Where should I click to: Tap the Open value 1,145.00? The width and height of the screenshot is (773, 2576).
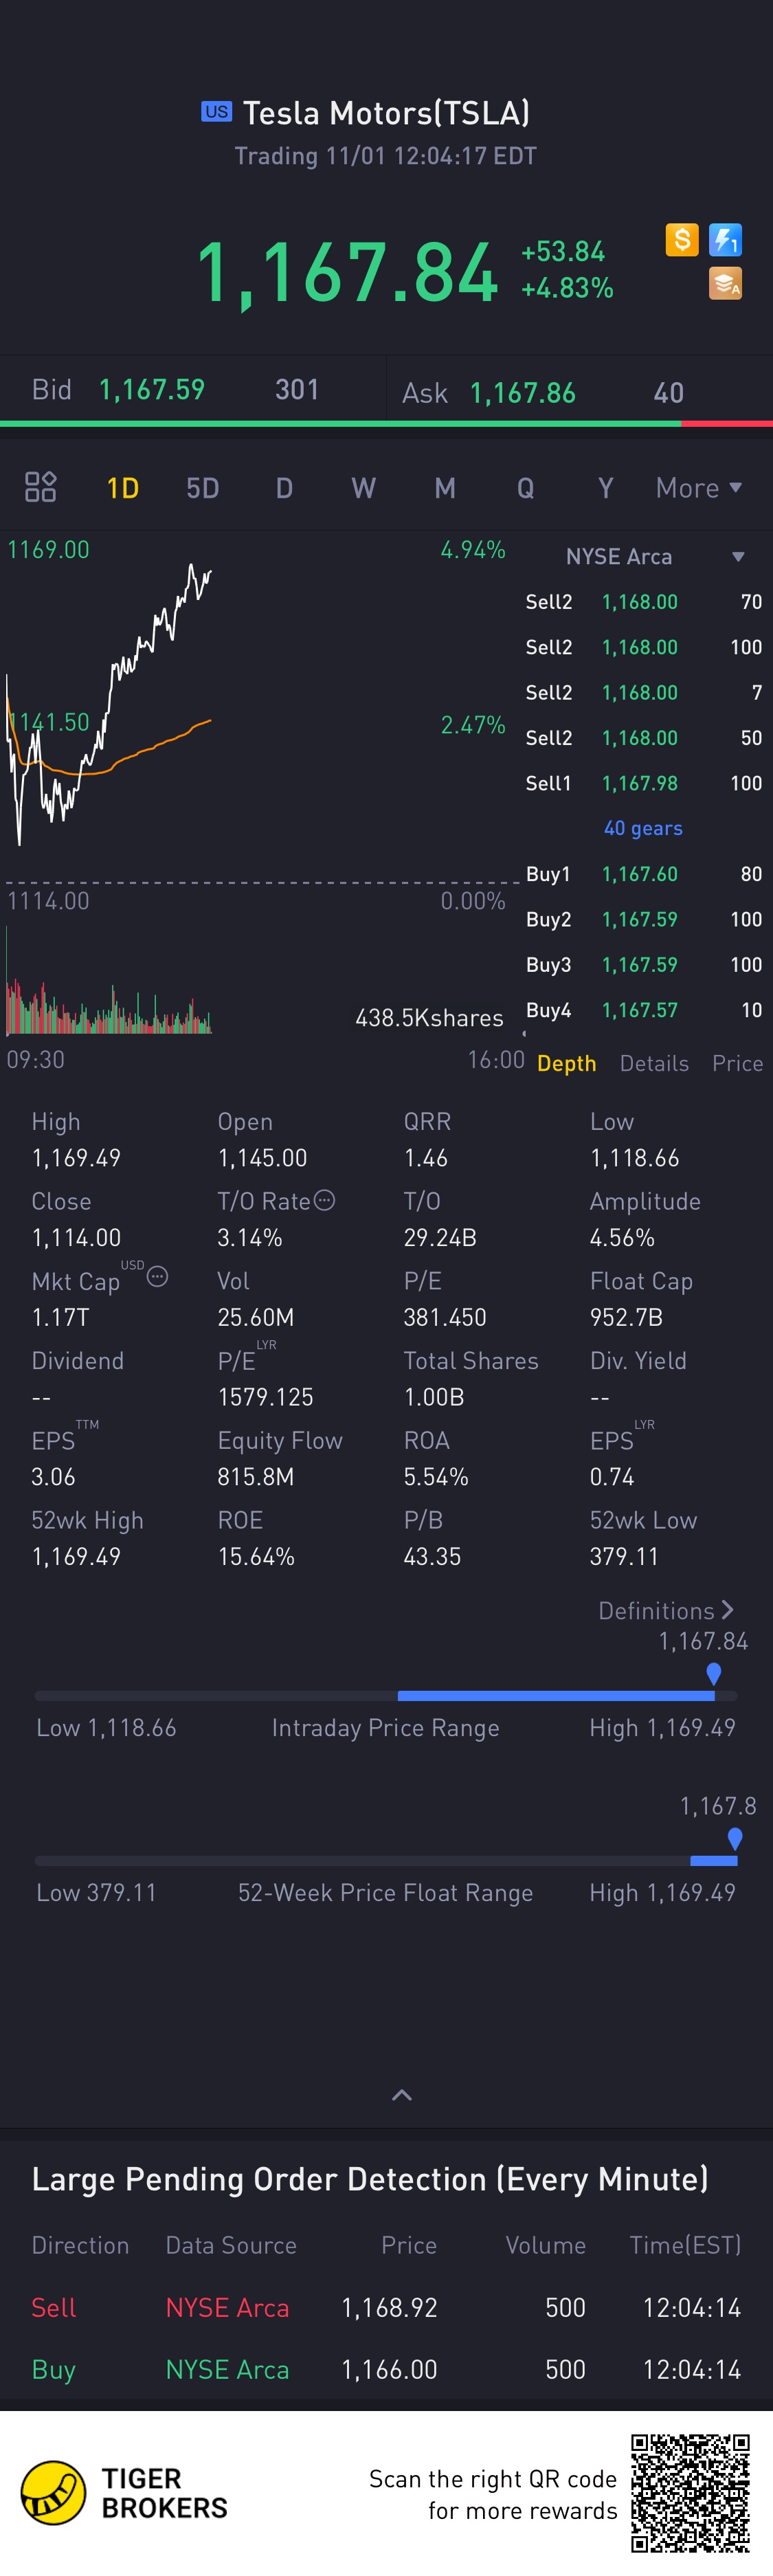click(x=262, y=1158)
